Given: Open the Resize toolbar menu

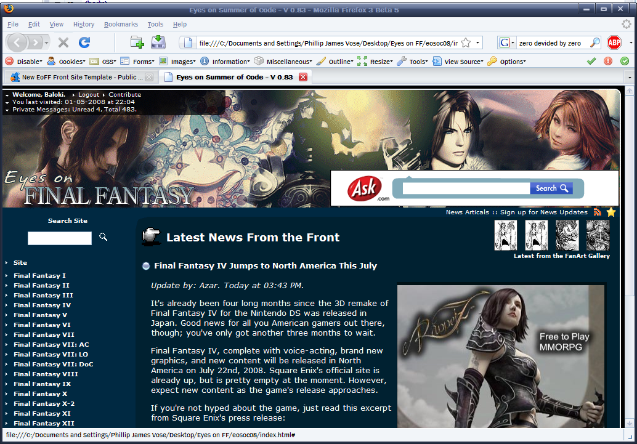Looking at the screenshot, I should tap(375, 62).
